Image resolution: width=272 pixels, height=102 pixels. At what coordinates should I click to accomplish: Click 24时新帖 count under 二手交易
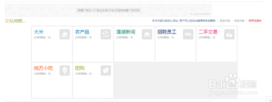(x=207, y=37)
